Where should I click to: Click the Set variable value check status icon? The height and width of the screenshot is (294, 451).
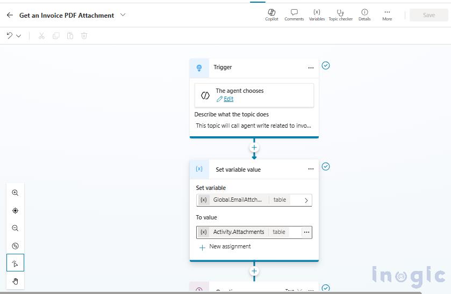[x=326, y=166]
